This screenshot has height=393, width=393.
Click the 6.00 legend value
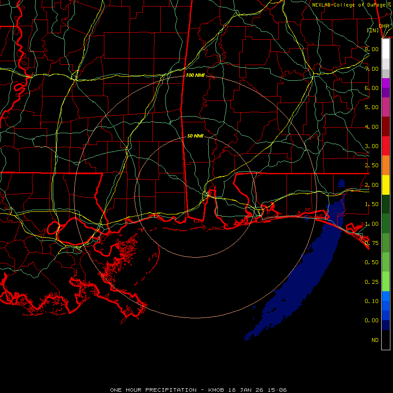(x=372, y=88)
